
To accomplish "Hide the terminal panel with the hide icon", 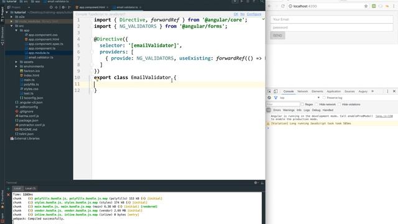I will [x=262, y=182].
